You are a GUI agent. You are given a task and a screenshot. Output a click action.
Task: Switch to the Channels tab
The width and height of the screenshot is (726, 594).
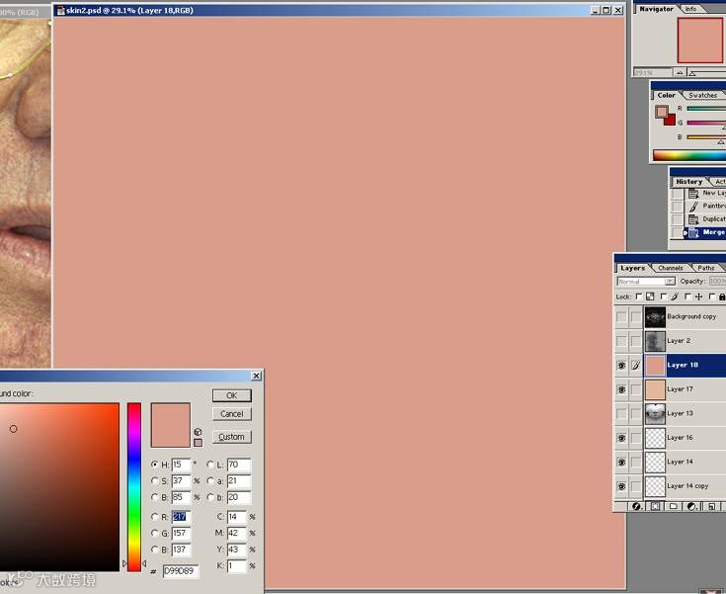point(670,268)
